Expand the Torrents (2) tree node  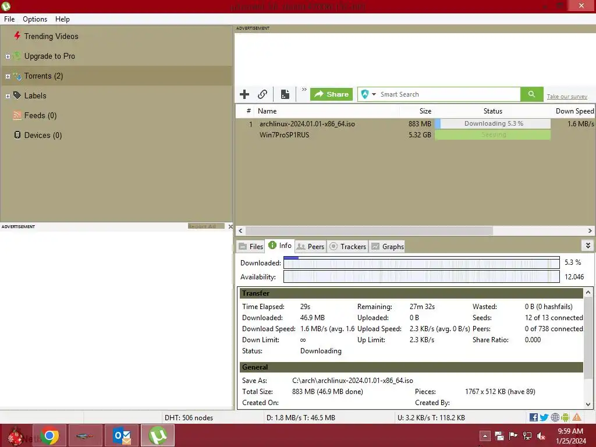[x=8, y=76]
